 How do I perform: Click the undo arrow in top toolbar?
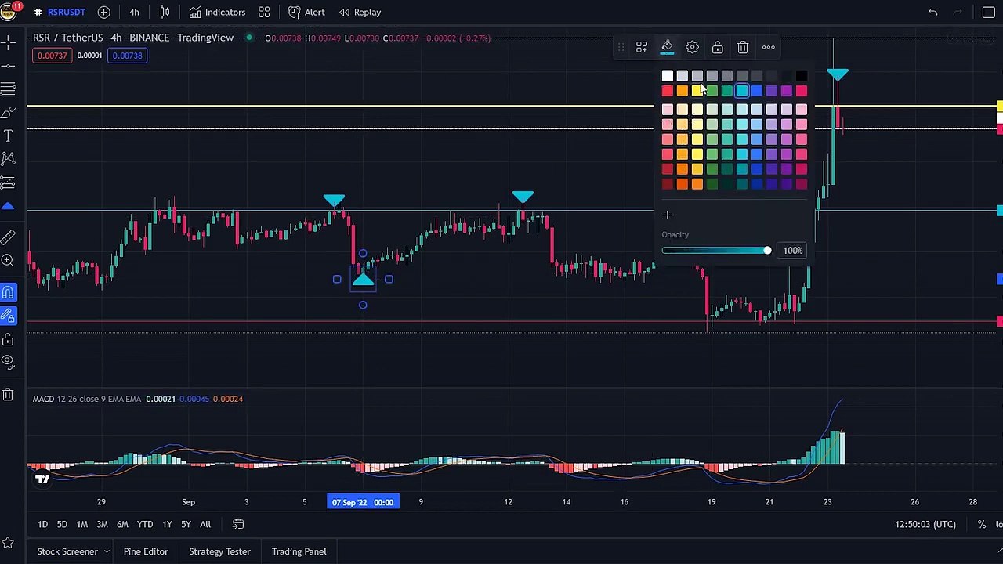click(932, 12)
